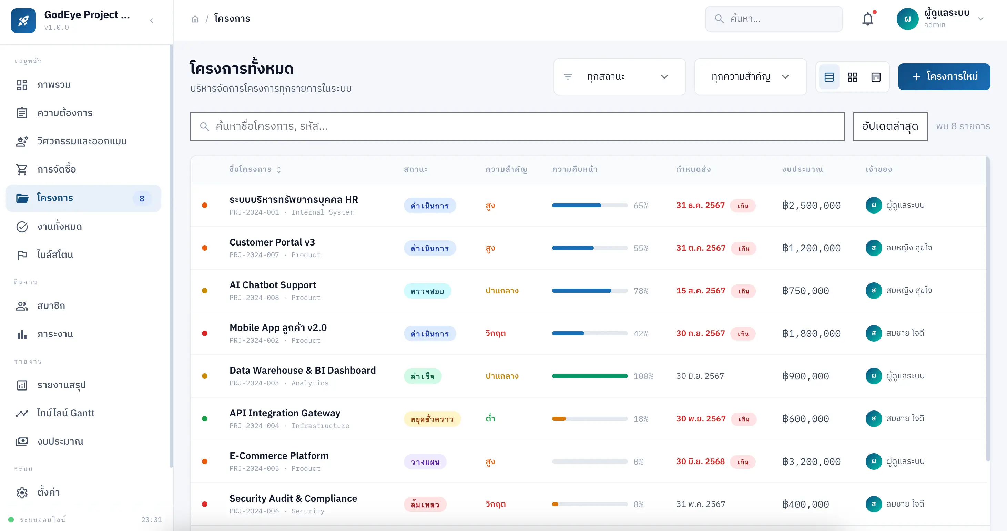This screenshot has width=1007, height=531.
Task: Switch to list view layout
Action: 829,76
